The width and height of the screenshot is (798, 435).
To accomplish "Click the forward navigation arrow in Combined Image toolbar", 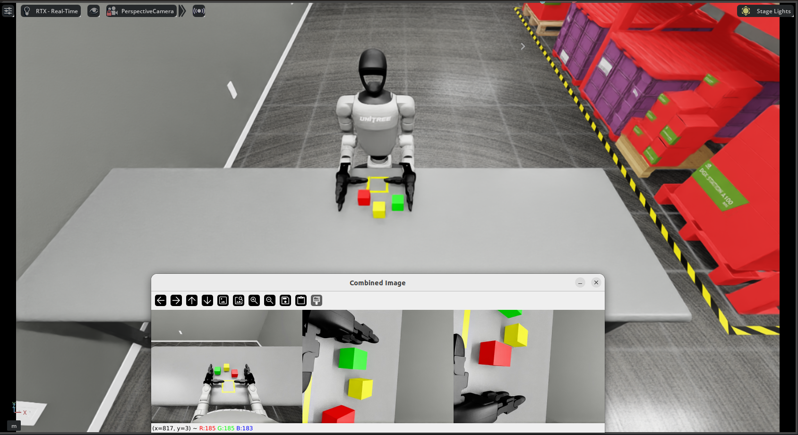I will coord(176,300).
